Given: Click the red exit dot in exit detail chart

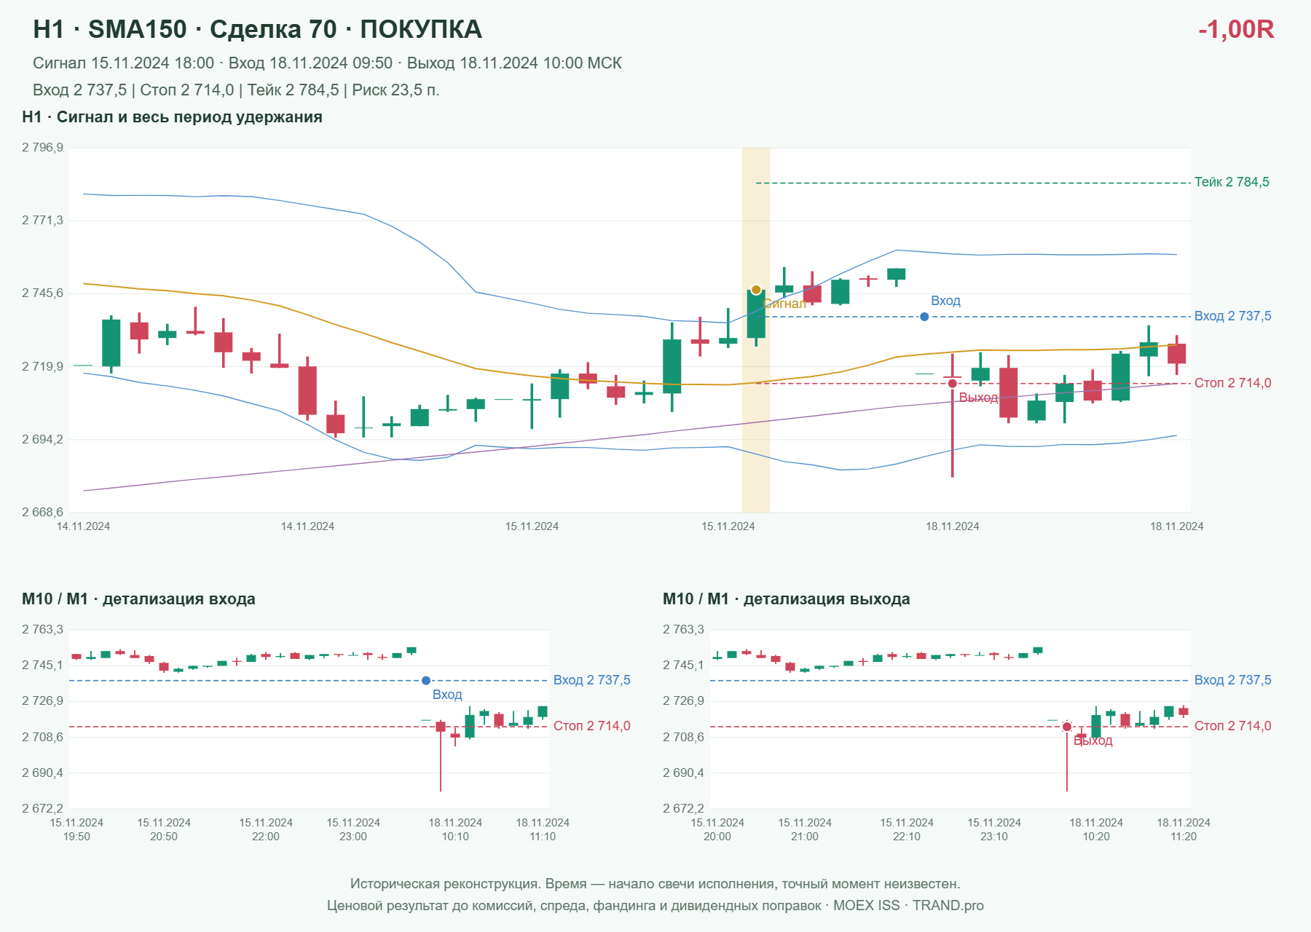Looking at the screenshot, I should pos(1067,727).
